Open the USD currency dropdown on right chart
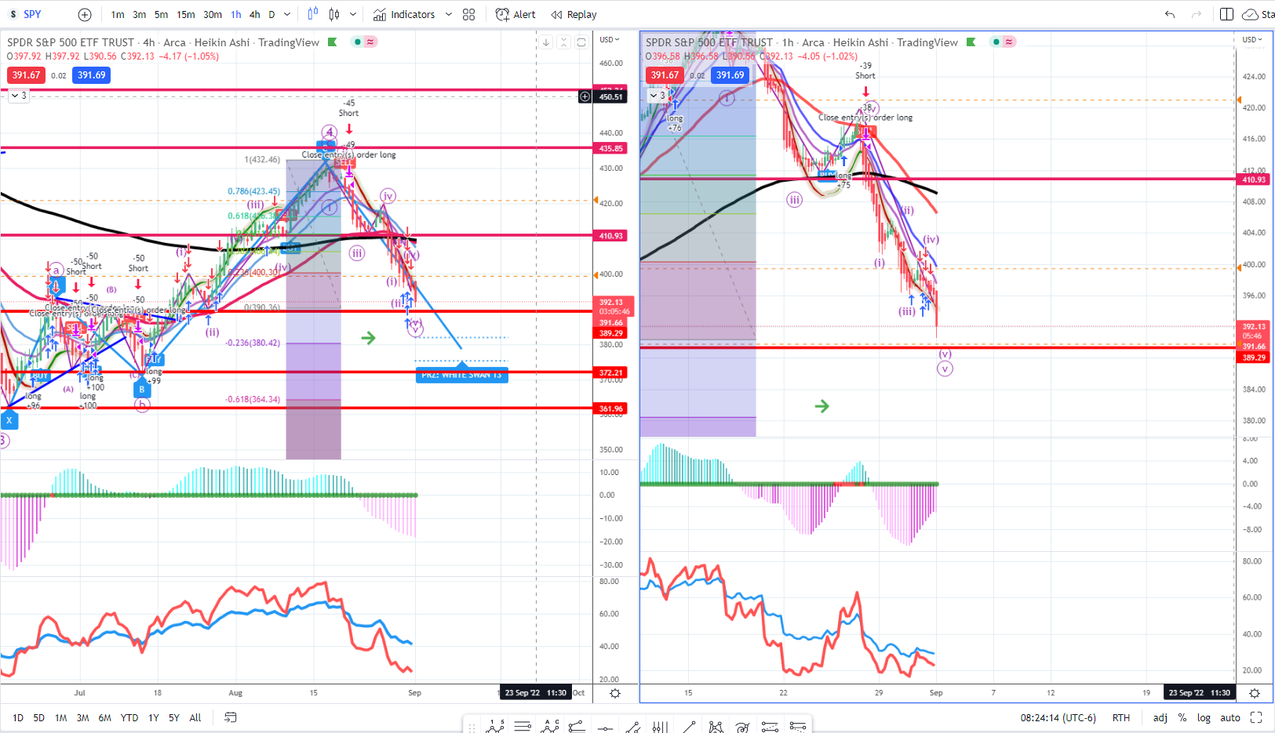The height and width of the screenshot is (733, 1275). point(1252,40)
